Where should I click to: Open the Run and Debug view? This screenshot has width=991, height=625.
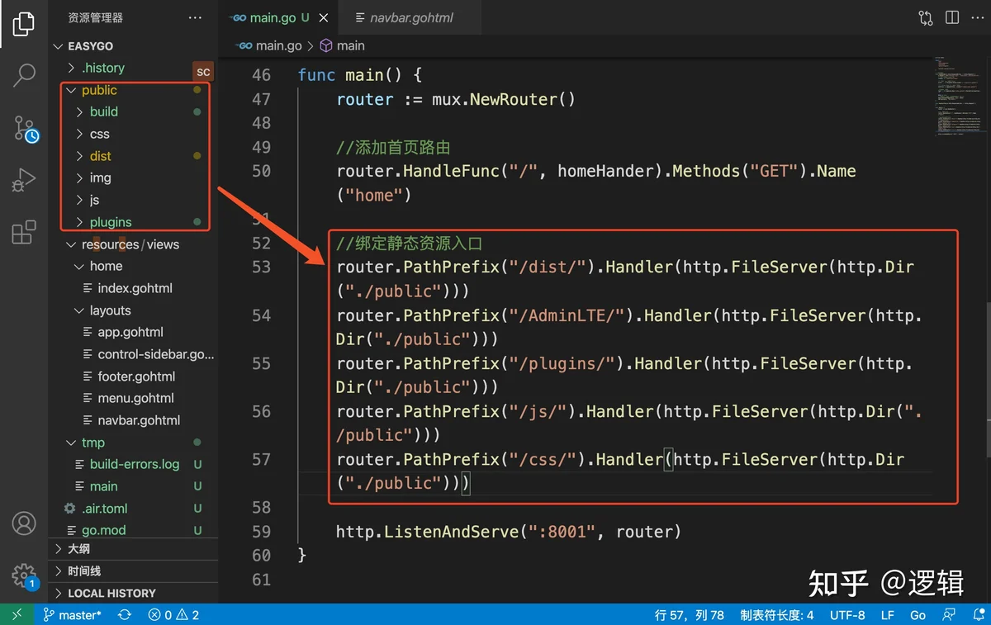24,179
